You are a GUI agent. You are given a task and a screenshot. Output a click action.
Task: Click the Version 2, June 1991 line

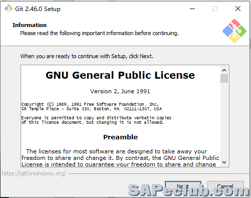click(120, 91)
